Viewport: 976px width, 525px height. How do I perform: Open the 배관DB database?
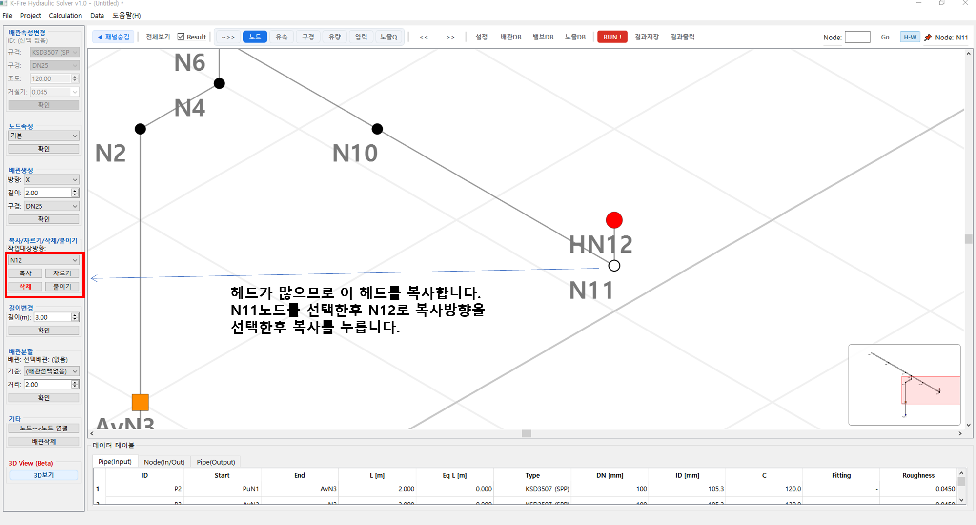(511, 37)
